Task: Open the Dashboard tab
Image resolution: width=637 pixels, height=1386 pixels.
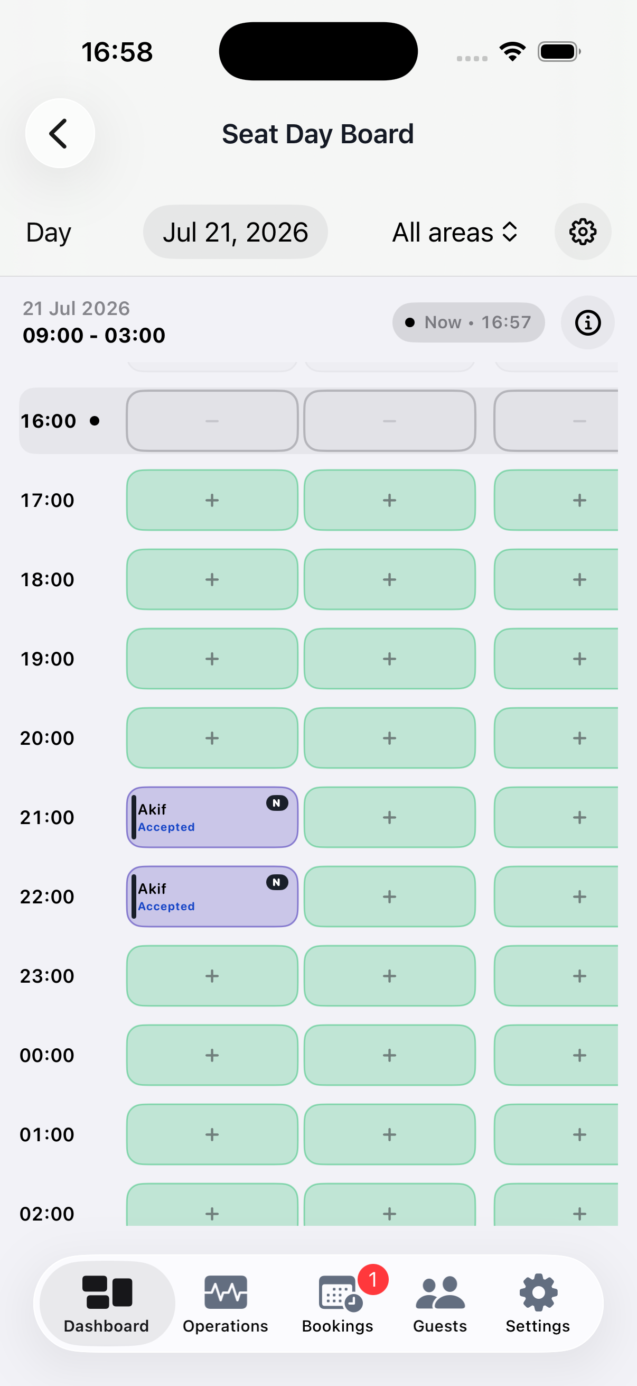Action: [107, 1302]
